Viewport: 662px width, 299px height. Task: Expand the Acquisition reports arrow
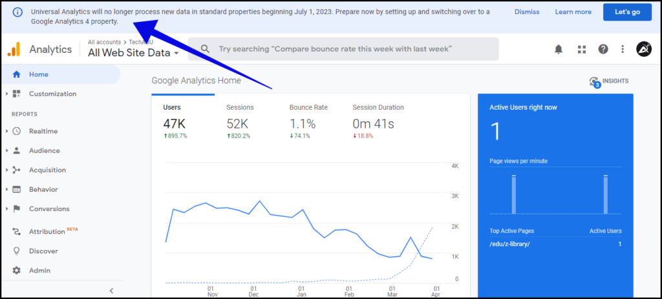coord(7,170)
